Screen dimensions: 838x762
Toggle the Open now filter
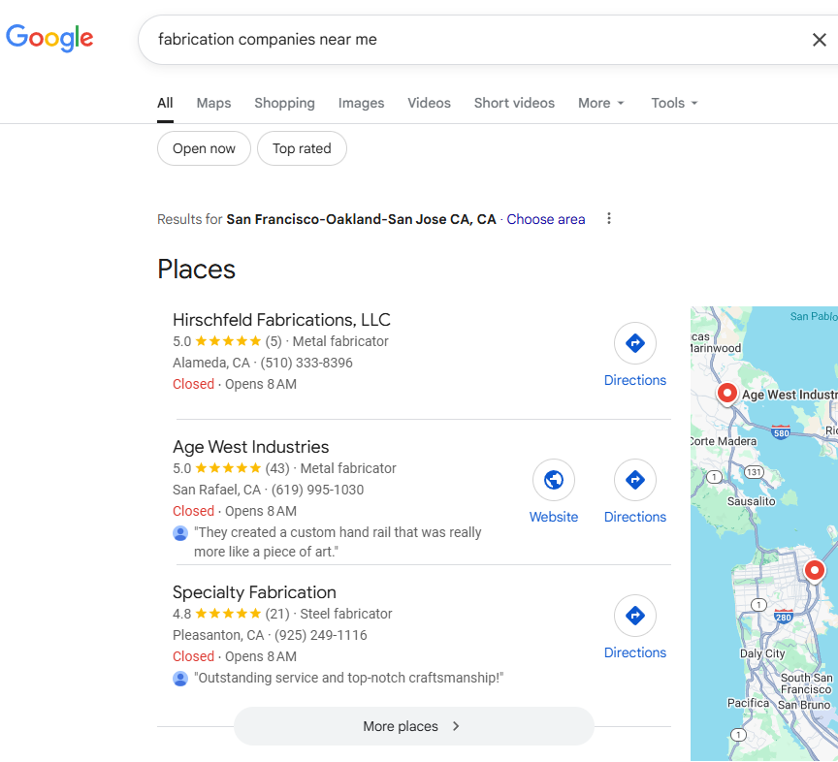tap(204, 148)
